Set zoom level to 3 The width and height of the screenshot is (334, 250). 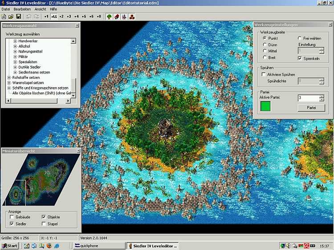click(x=69, y=16)
